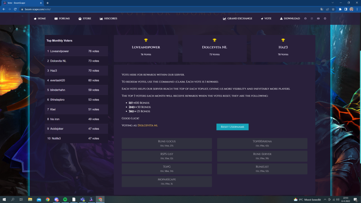Open the Mail app from the taskbar
The image size is (361, 203).
point(39,199)
